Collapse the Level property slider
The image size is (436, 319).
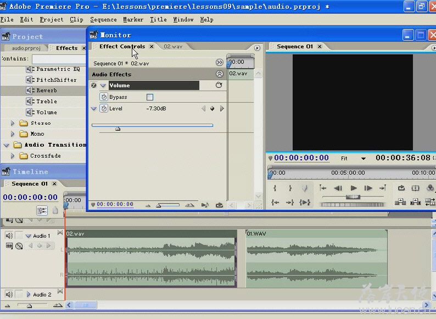94,109
